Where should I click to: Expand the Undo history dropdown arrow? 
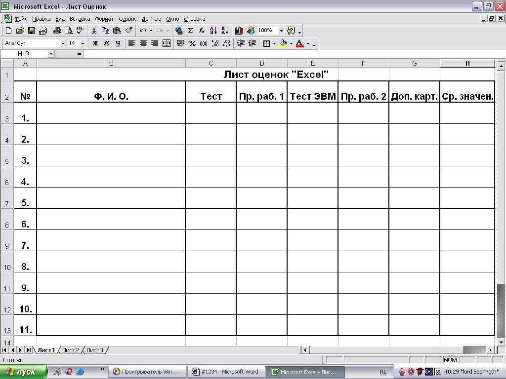point(151,31)
